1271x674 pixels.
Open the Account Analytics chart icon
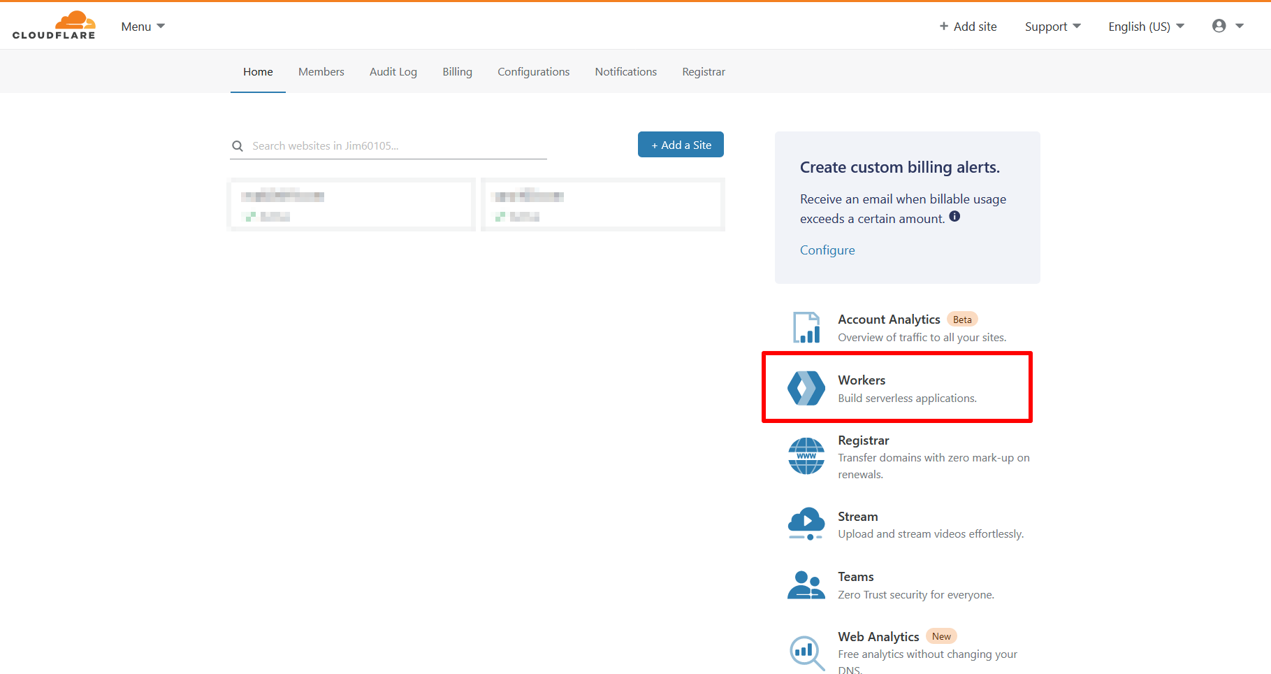pyautogui.click(x=806, y=327)
